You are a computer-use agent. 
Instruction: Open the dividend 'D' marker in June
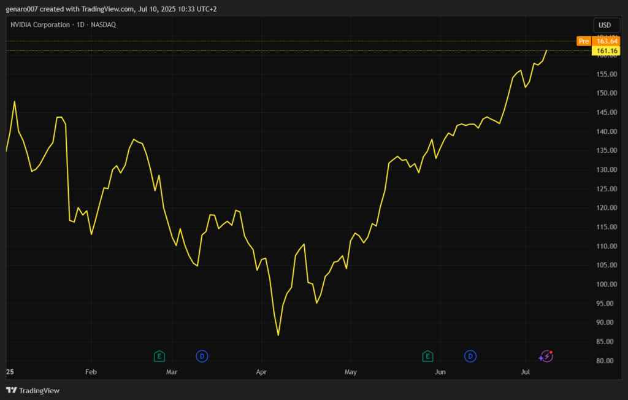click(x=470, y=356)
